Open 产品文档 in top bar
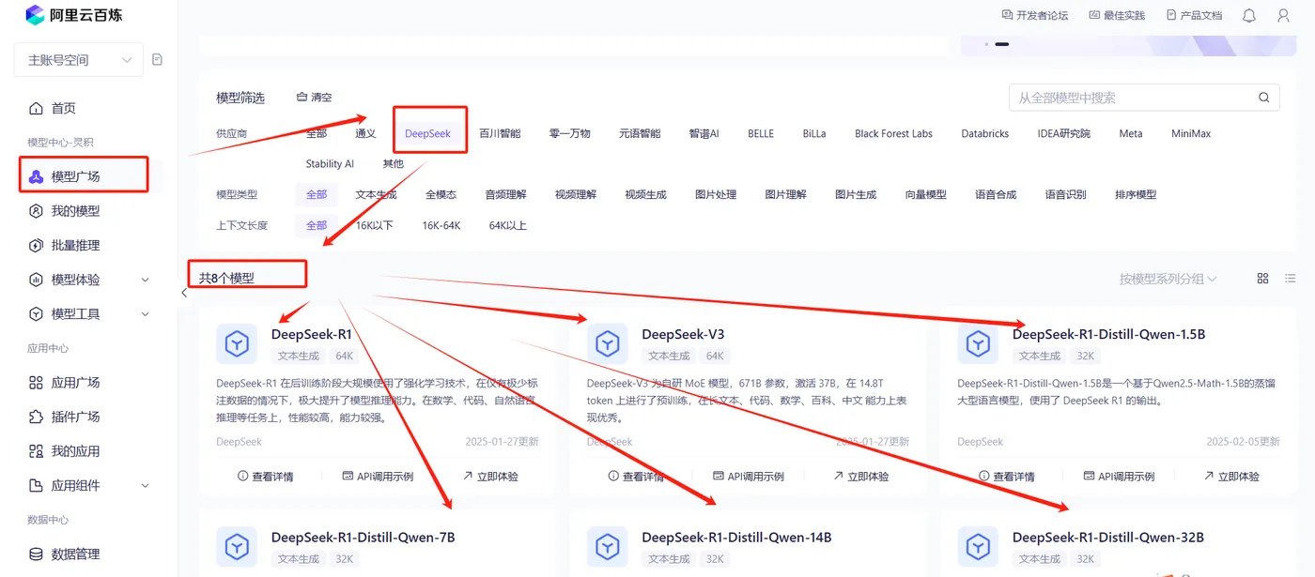1315x577 pixels. tap(1194, 15)
